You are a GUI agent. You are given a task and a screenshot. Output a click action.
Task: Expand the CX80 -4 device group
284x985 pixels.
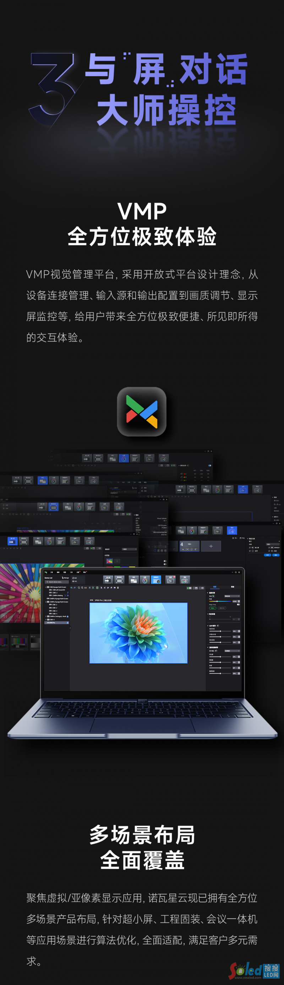pos(46,619)
